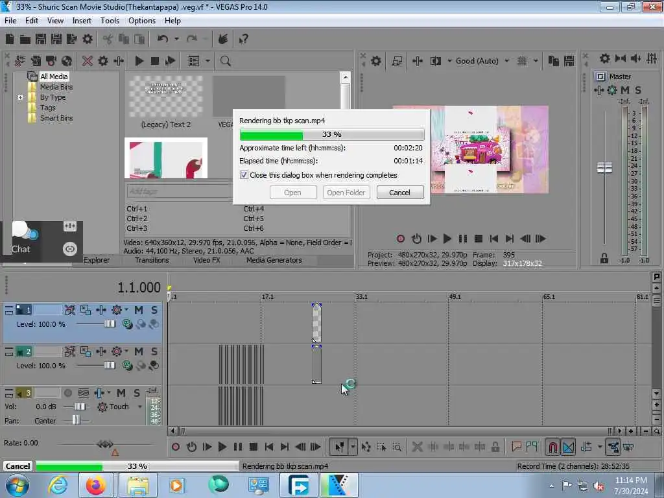
Task: Open a project with the folder icon
Action: tap(25, 40)
